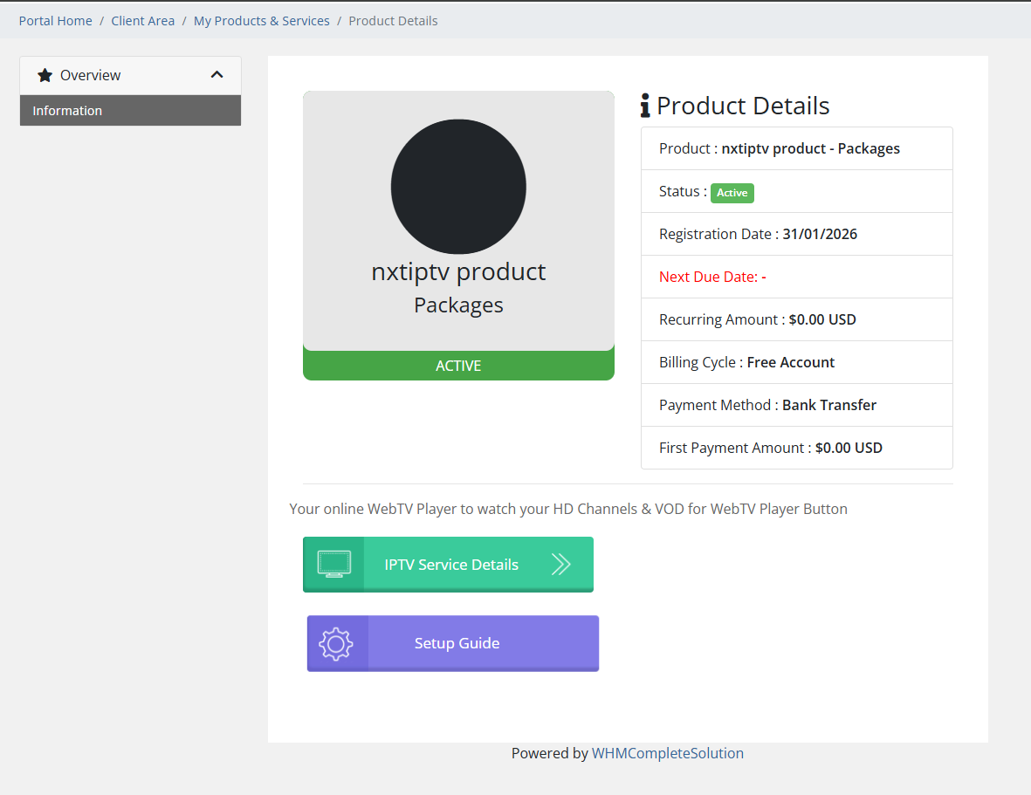
Task: Collapse the Overview panel with the chevron
Action: [217, 75]
